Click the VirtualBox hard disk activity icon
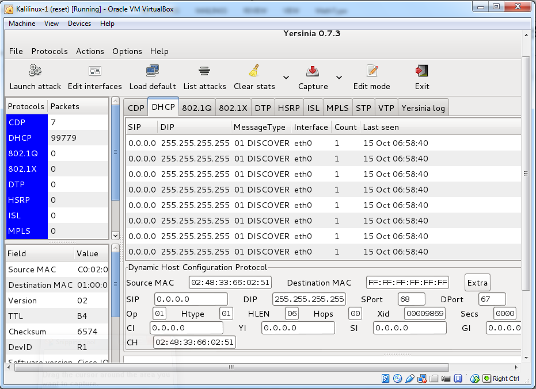 [x=385, y=379]
